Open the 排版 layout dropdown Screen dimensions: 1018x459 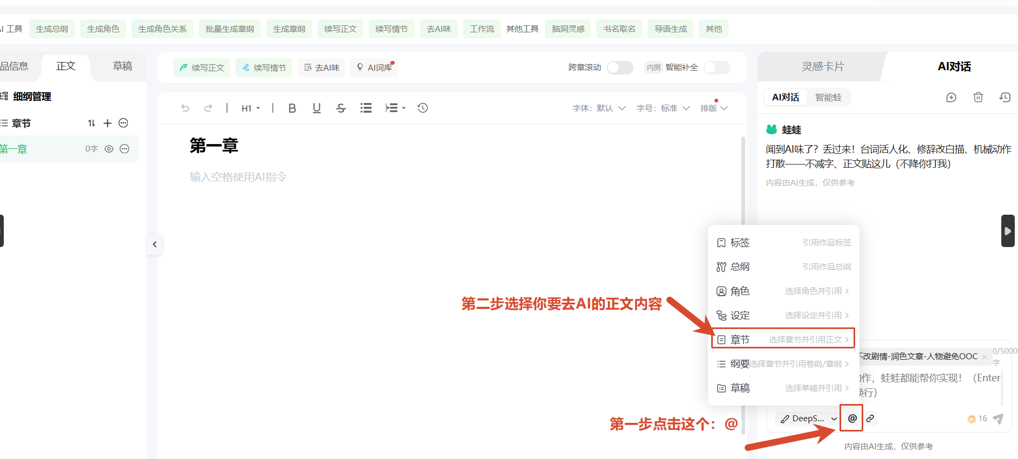click(714, 108)
